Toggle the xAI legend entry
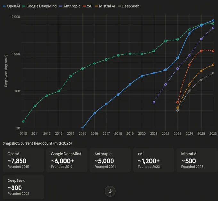218x201 pixels. (x=88, y=6)
